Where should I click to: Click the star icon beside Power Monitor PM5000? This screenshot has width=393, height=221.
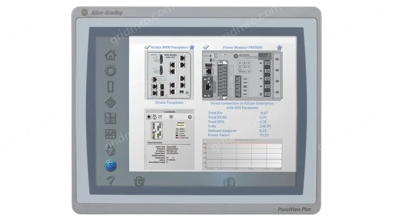[279, 47]
